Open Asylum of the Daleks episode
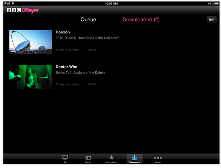 coord(80,72)
